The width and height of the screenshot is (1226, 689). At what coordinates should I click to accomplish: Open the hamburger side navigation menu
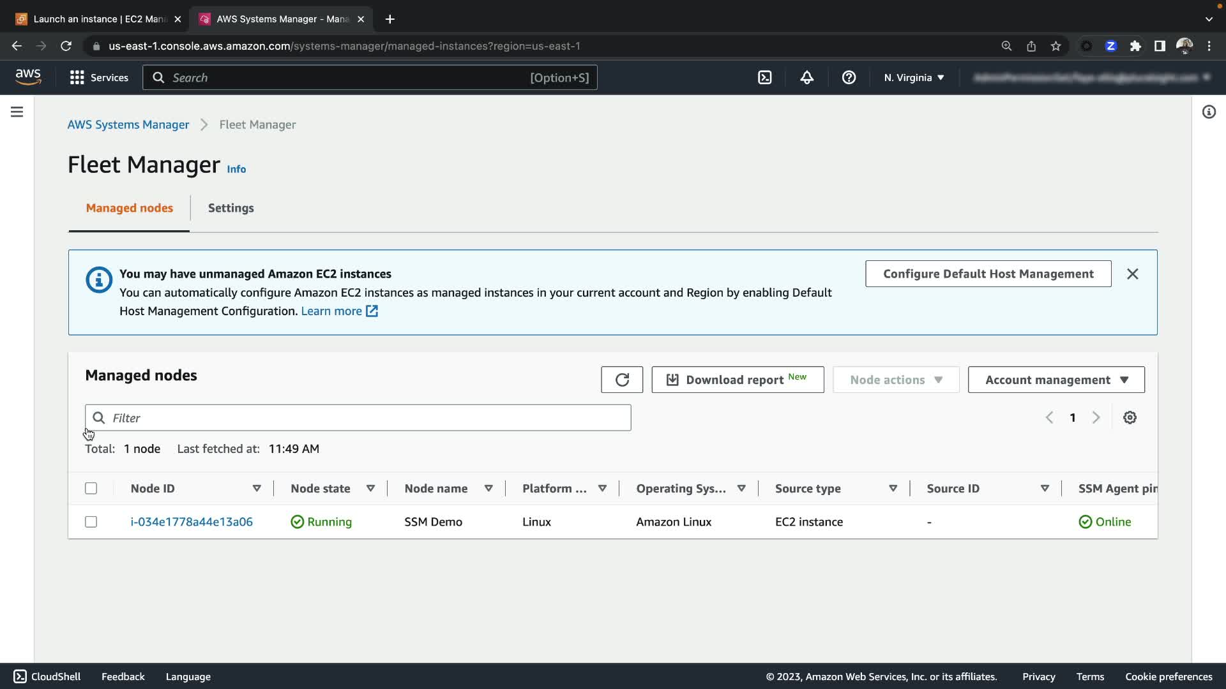[17, 112]
